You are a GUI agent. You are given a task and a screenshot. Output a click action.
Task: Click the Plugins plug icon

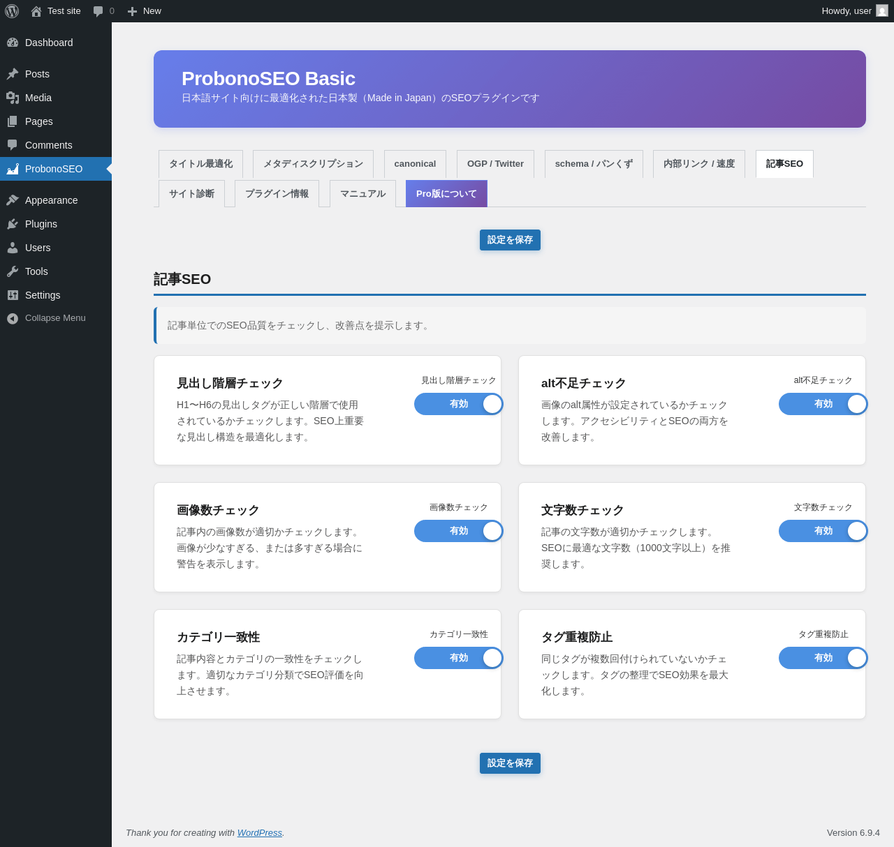pyautogui.click(x=13, y=224)
